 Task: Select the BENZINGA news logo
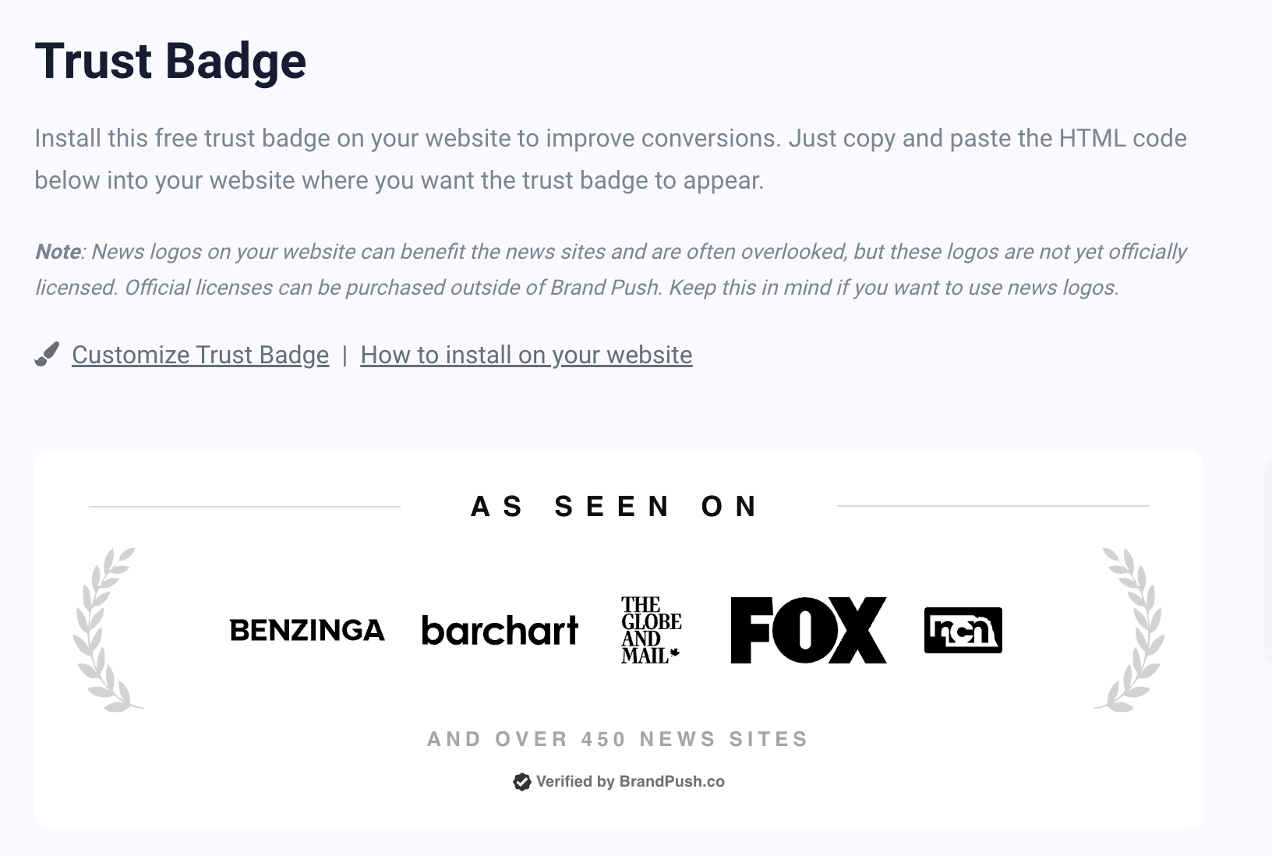coord(307,630)
